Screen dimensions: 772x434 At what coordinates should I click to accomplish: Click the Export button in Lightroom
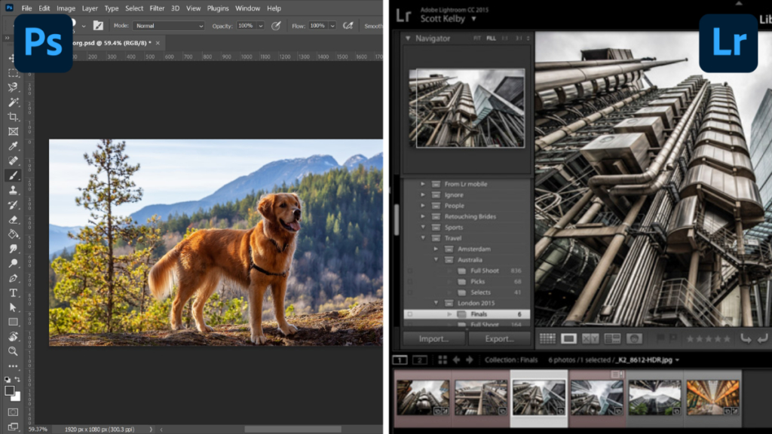point(498,338)
